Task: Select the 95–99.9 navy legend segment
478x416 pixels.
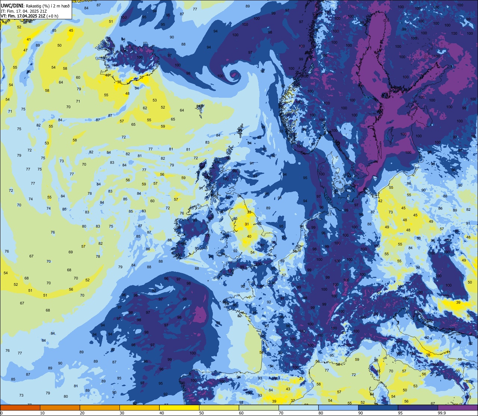Action: coord(418,408)
